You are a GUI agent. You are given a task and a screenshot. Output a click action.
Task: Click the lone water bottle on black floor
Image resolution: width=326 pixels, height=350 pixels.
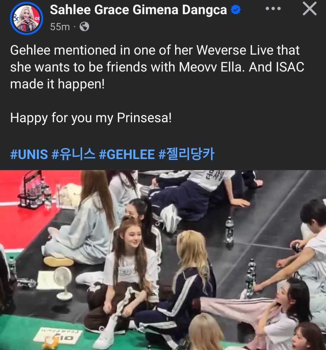[229, 230]
